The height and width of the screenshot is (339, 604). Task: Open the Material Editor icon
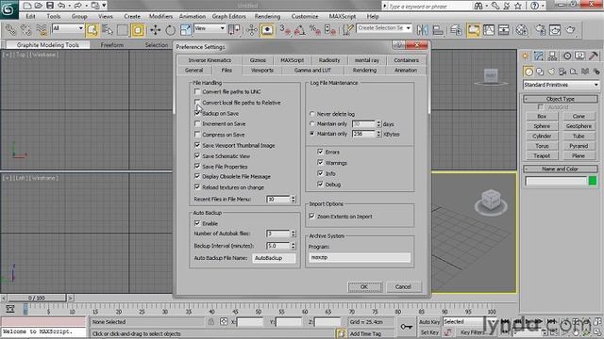click(x=522, y=30)
